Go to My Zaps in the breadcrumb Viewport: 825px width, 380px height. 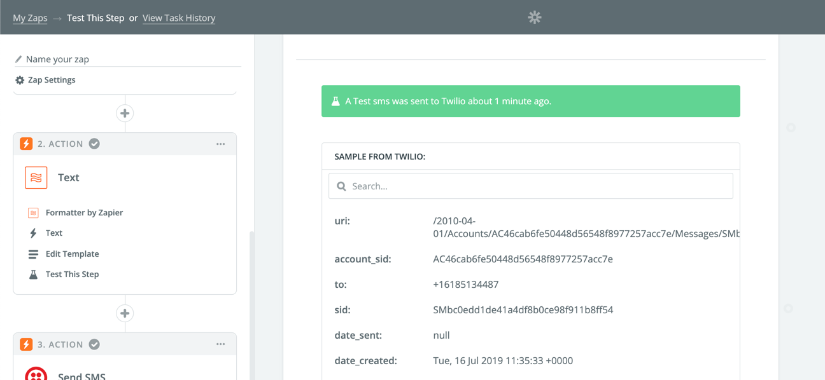(31, 18)
